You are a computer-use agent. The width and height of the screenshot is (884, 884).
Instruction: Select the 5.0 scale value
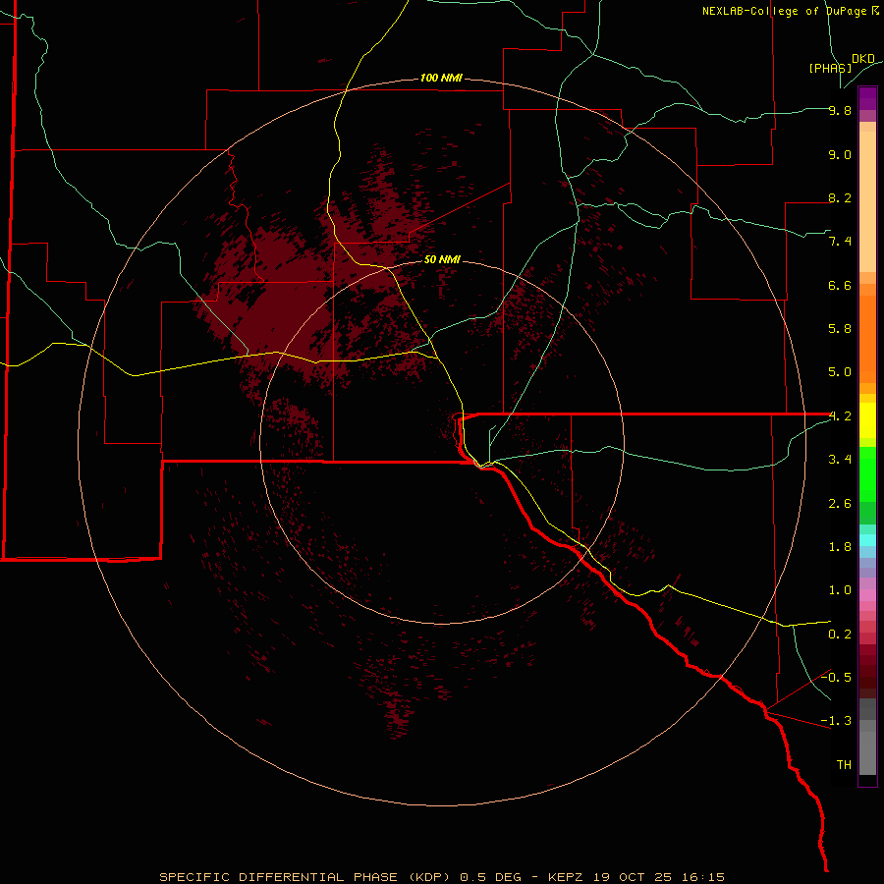tap(840, 372)
